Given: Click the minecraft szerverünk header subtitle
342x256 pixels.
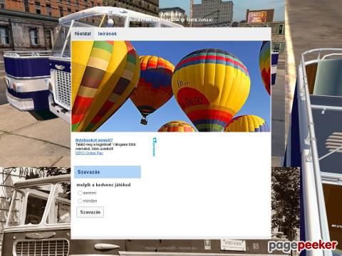Looking at the screenshot, I should (171, 20).
